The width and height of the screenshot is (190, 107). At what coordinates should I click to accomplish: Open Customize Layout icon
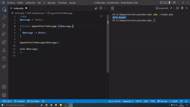[x=174, y=3]
